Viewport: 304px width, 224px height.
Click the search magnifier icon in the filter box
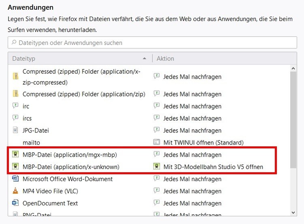click(x=14, y=42)
